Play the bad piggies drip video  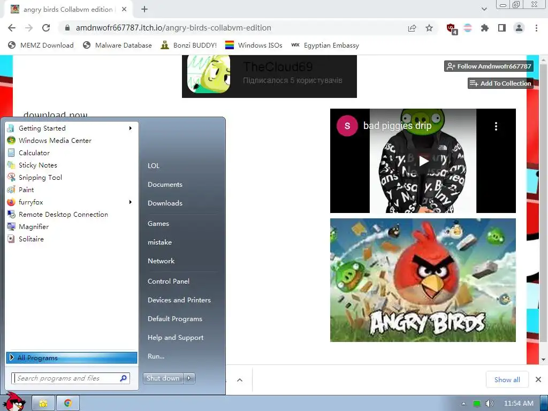coord(424,161)
